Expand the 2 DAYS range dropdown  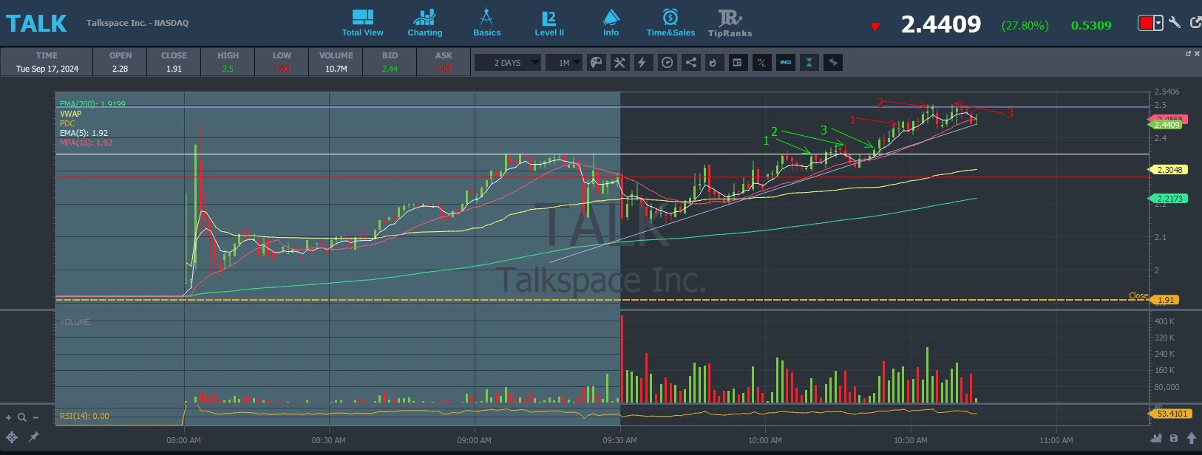click(x=508, y=63)
